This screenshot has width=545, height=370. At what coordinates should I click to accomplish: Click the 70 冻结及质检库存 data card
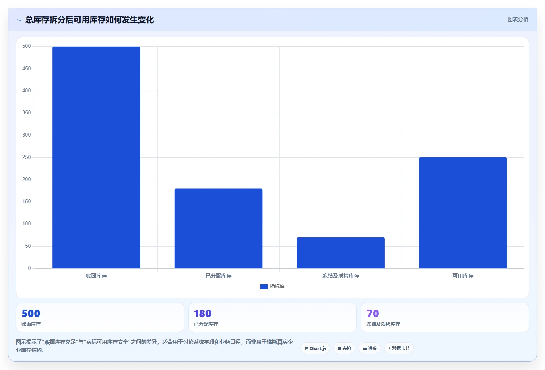click(x=445, y=317)
